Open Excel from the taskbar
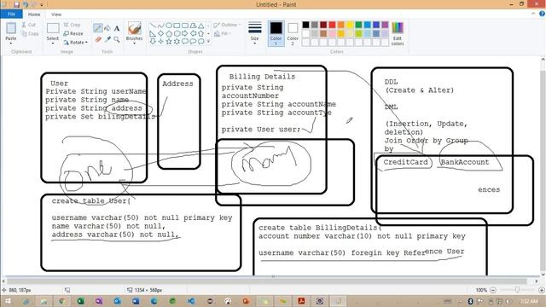This screenshot has height=307, width=546. pyautogui.click(x=80, y=301)
